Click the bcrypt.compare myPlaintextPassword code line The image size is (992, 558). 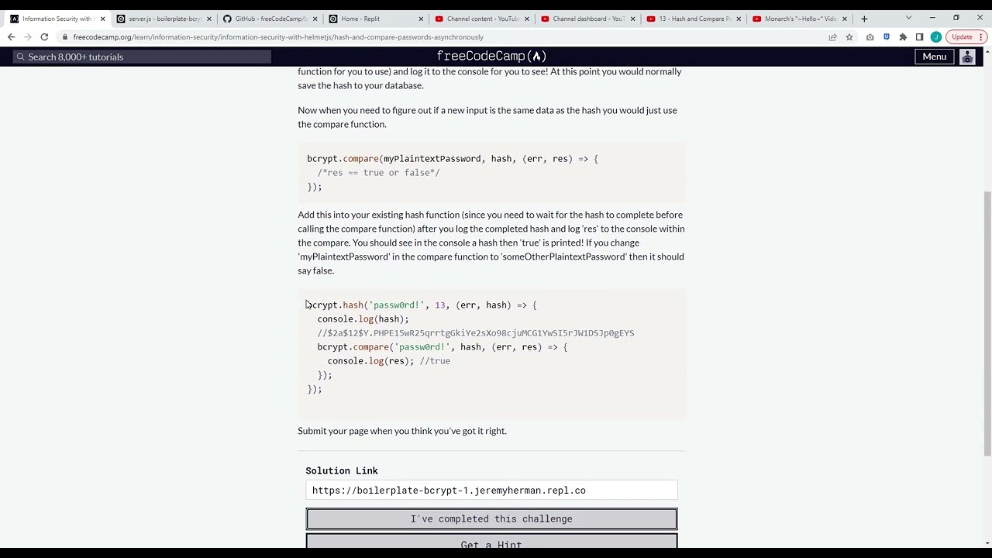[453, 159]
